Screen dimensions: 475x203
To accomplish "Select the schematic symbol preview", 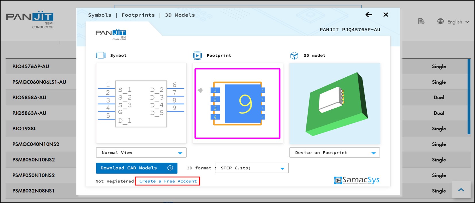I will tap(141, 103).
